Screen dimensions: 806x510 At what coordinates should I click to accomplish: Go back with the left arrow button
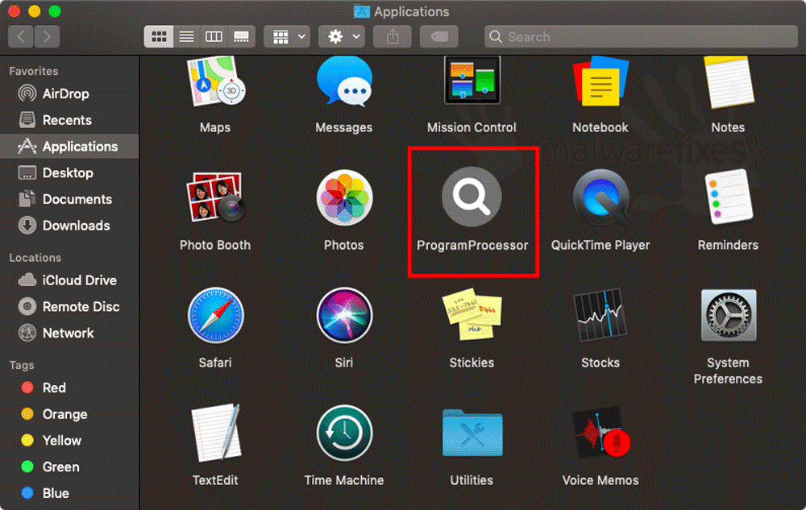[x=21, y=36]
